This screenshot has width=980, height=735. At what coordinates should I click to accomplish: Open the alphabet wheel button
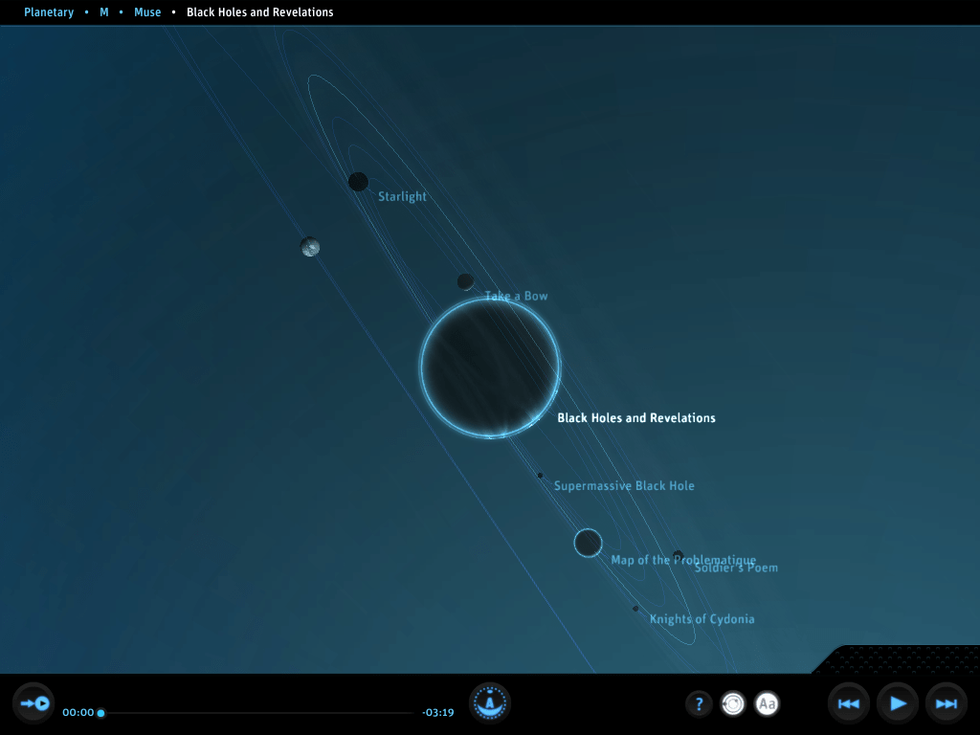(490, 702)
